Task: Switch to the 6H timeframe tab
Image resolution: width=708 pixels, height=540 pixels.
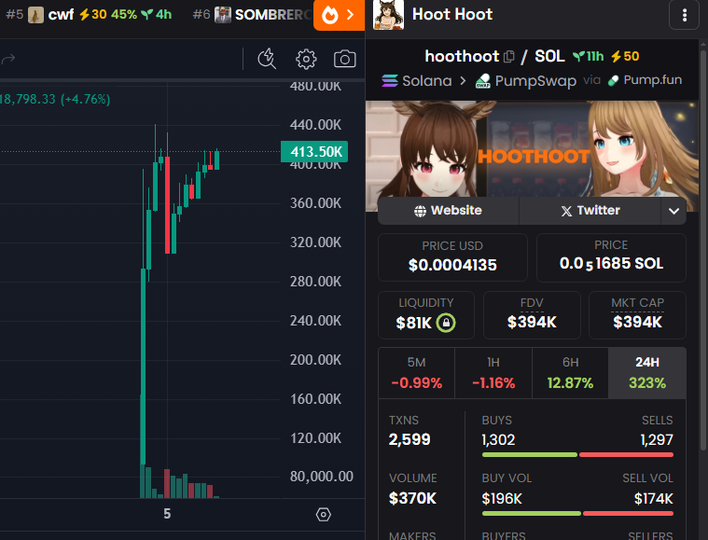Action: (x=569, y=373)
